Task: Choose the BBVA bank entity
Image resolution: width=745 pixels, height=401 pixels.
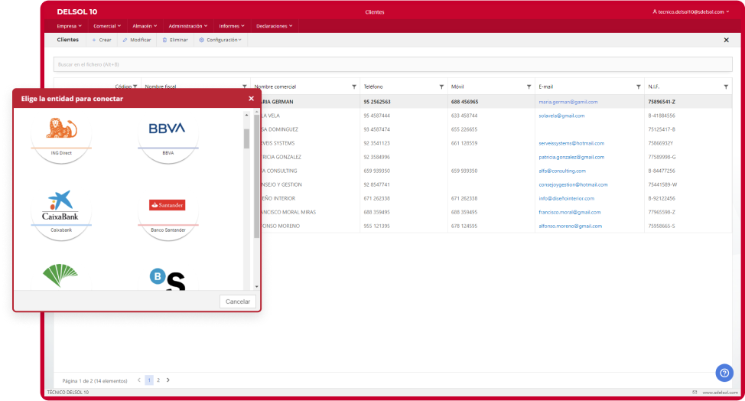Action: [x=167, y=130]
